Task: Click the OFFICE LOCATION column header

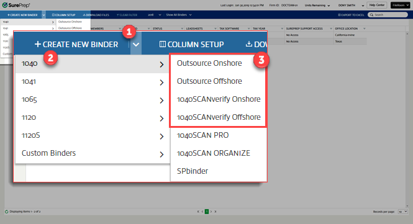Action: point(347,29)
